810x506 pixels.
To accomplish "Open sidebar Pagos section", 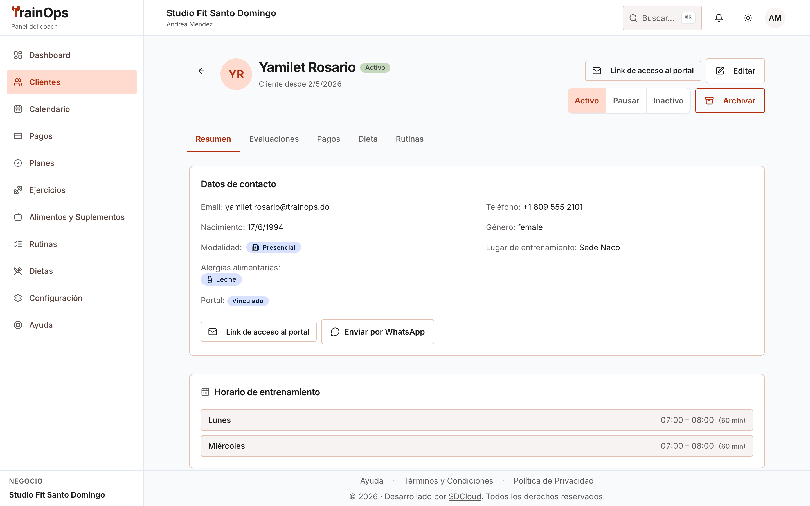I will (72, 136).
